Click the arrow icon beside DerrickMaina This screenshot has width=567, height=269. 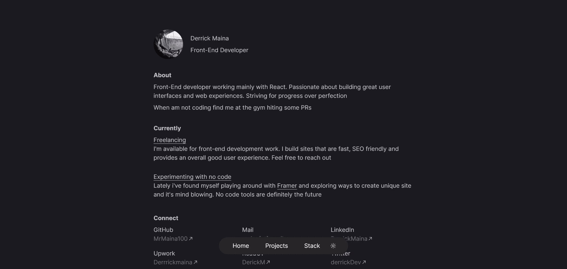(x=370, y=239)
